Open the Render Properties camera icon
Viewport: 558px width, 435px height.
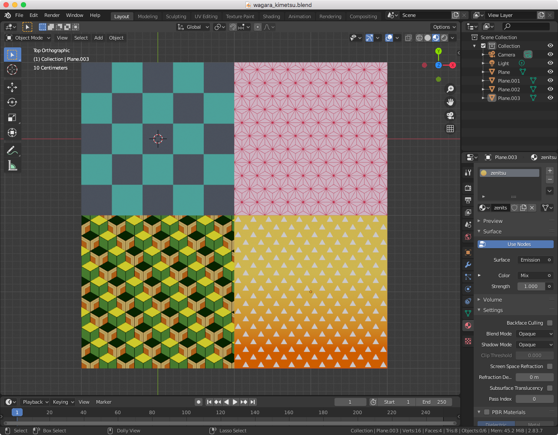(x=468, y=188)
